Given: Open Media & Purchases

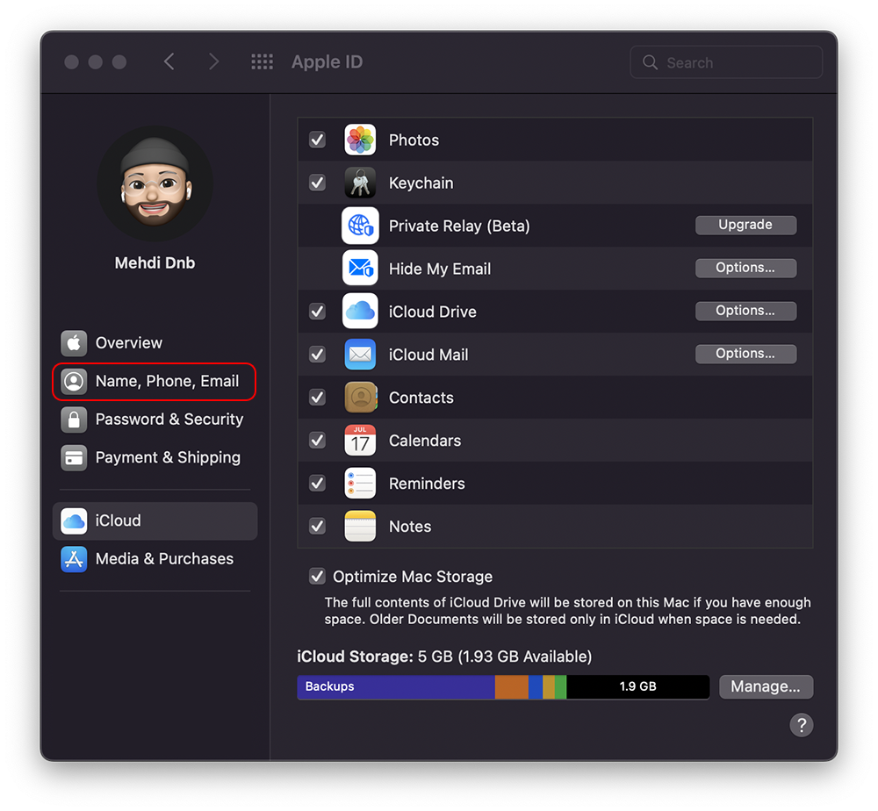Looking at the screenshot, I should (155, 559).
